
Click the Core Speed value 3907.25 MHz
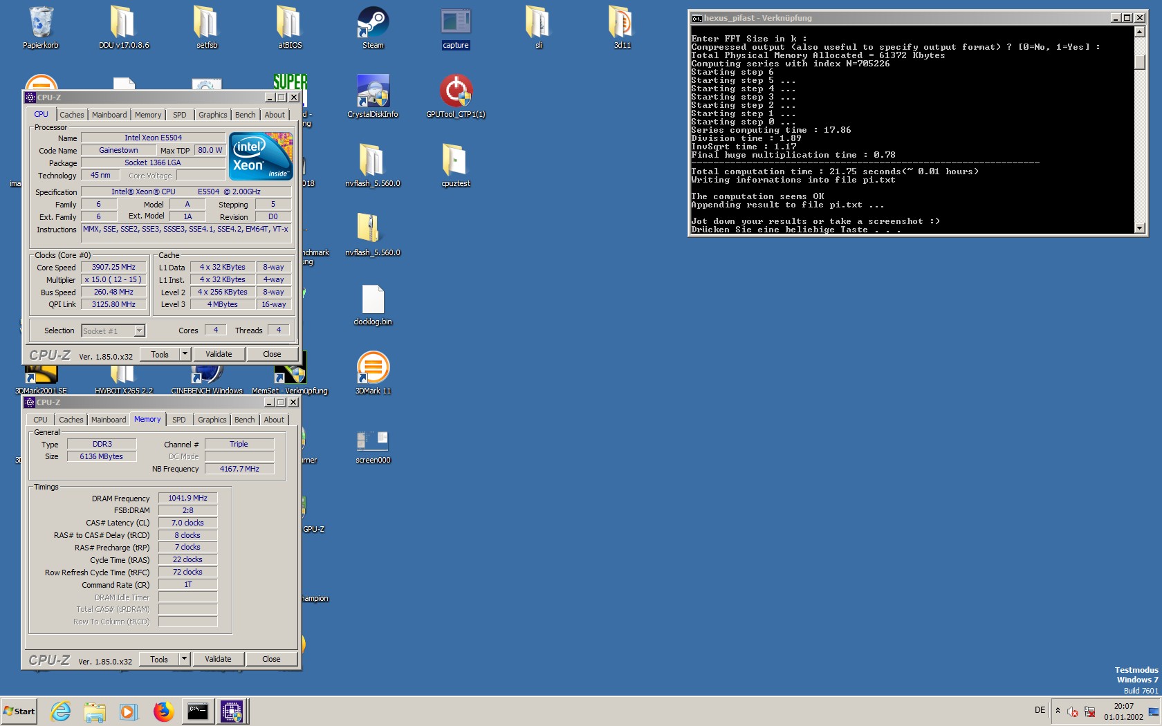pyautogui.click(x=113, y=267)
